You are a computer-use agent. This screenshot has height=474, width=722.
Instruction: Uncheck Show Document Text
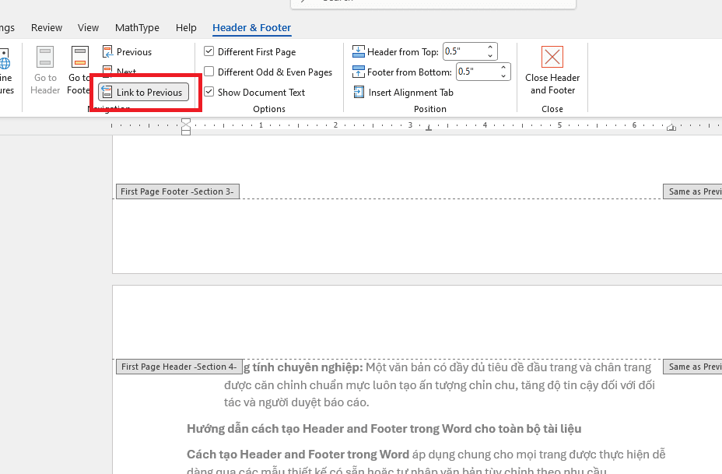pyautogui.click(x=209, y=92)
